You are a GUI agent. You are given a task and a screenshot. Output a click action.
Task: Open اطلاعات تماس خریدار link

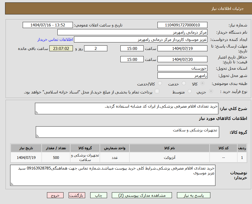(x=55, y=40)
